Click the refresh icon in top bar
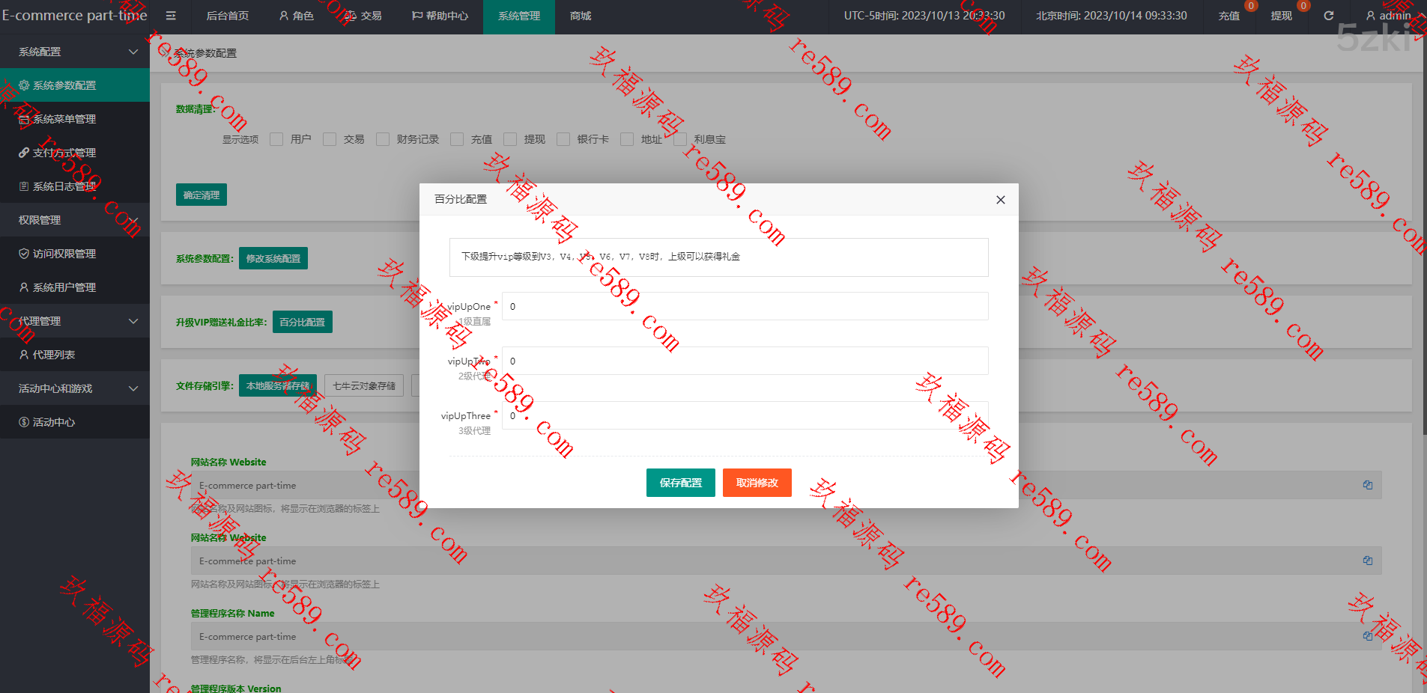This screenshot has height=693, width=1427. [1328, 16]
